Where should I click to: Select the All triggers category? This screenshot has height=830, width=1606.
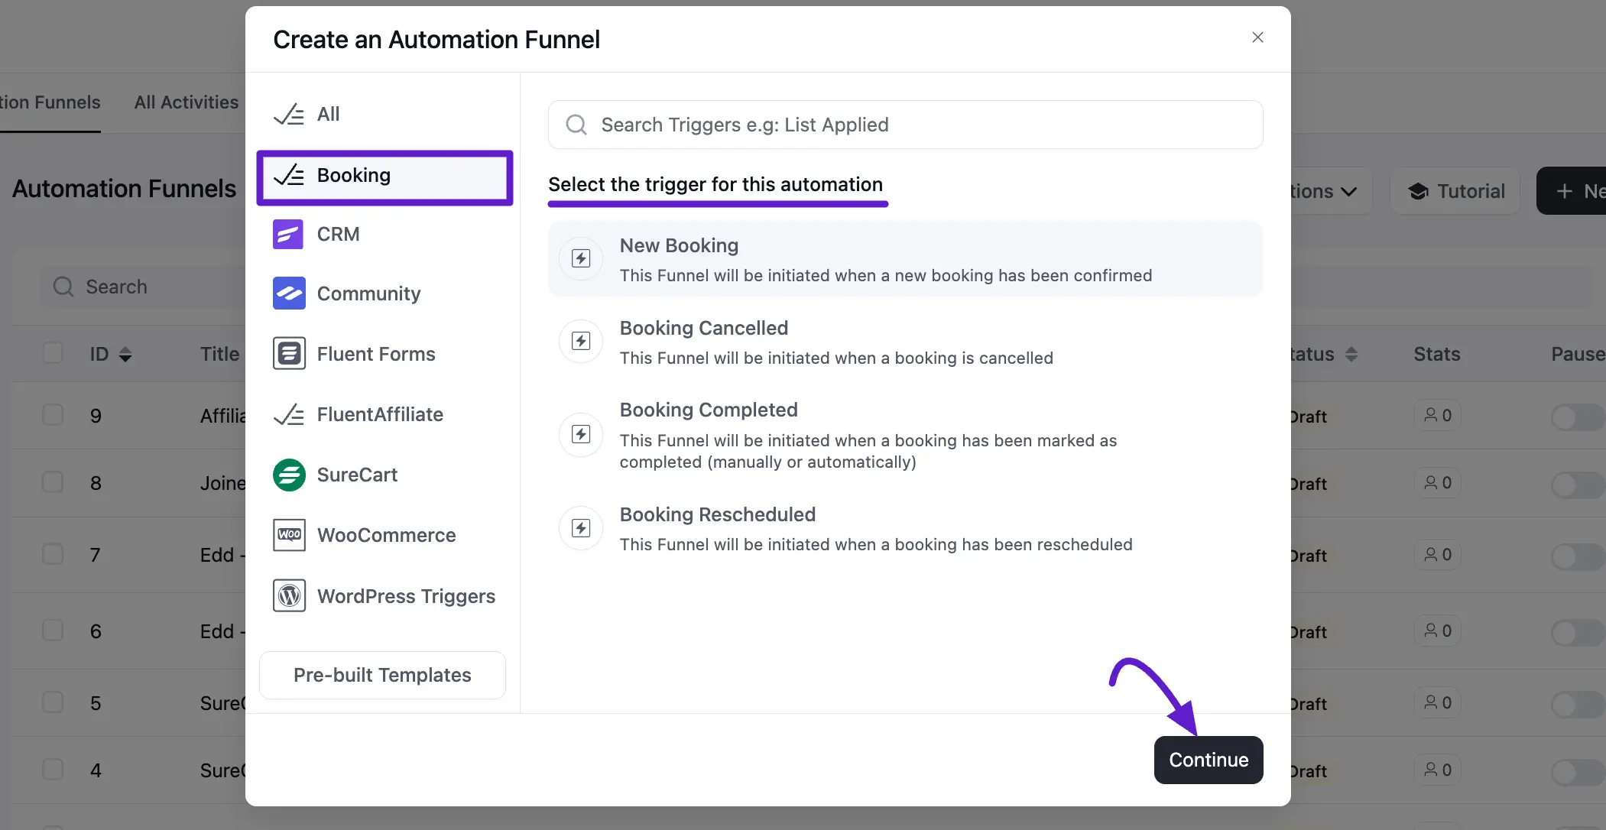click(x=384, y=114)
